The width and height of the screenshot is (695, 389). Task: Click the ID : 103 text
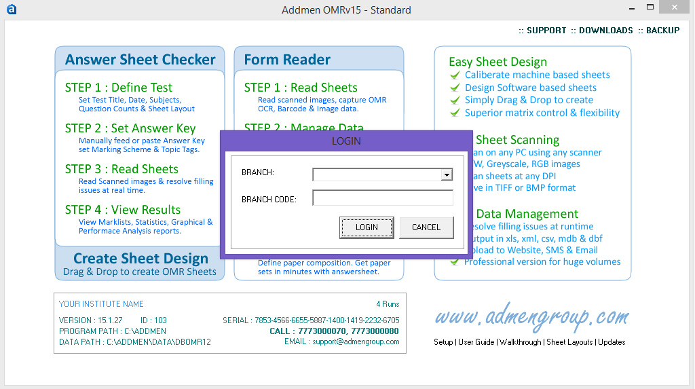[x=153, y=320]
